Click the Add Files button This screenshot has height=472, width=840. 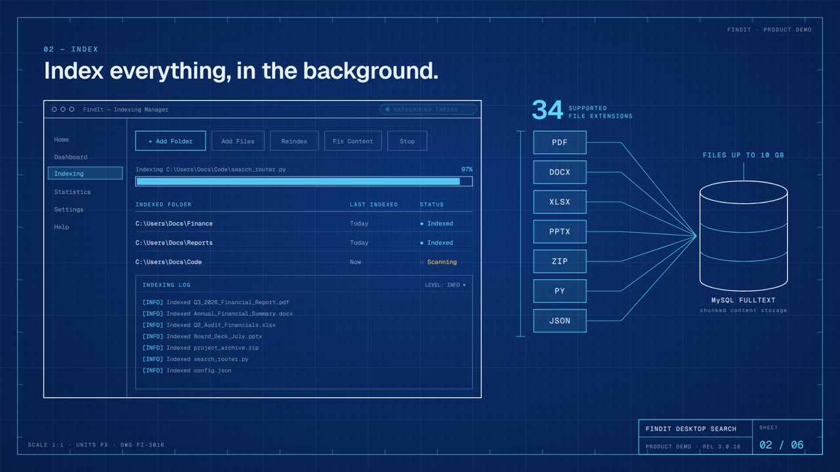pyautogui.click(x=238, y=141)
